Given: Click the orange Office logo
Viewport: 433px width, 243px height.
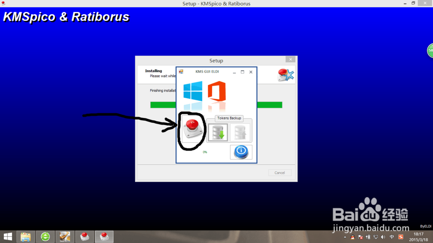Looking at the screenshot, I should coord(217,91).
